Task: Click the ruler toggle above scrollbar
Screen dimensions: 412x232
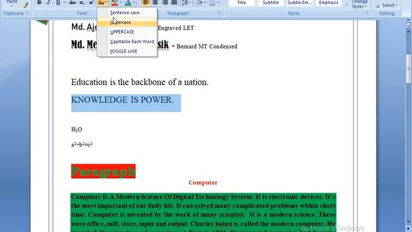Action: coord(408,24)
